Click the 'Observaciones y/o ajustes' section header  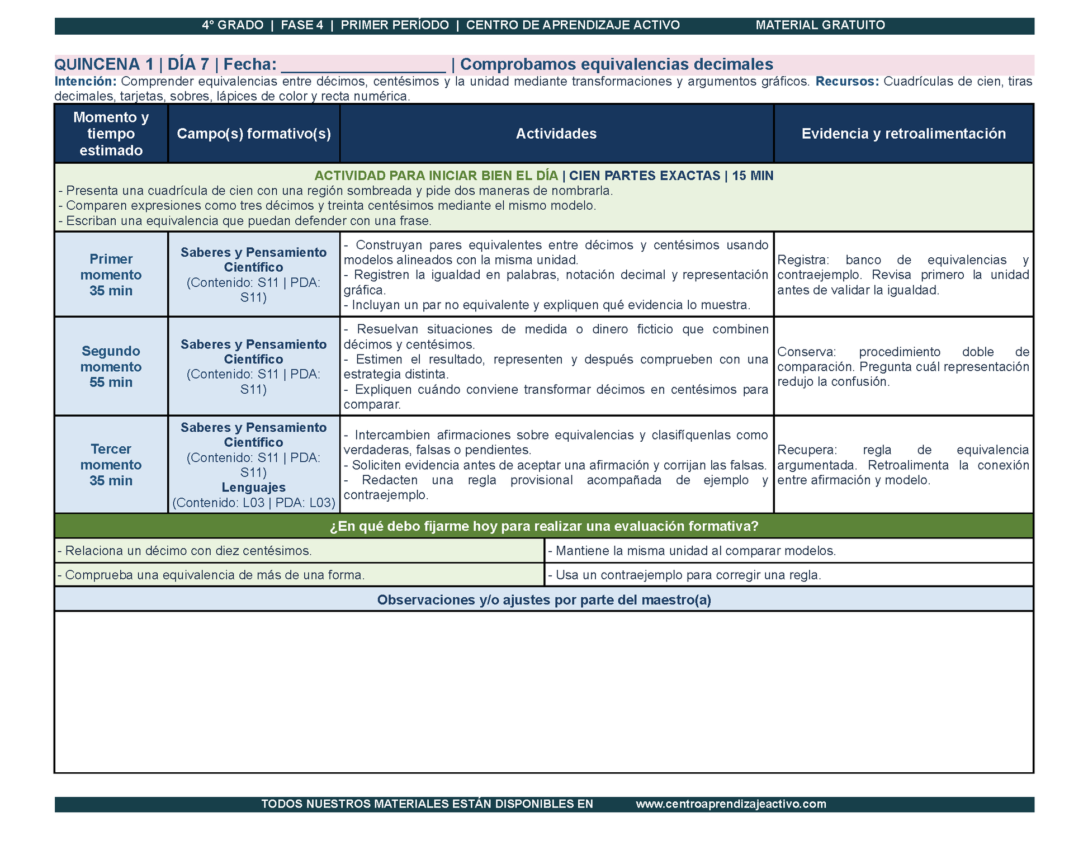click(544, 599)
